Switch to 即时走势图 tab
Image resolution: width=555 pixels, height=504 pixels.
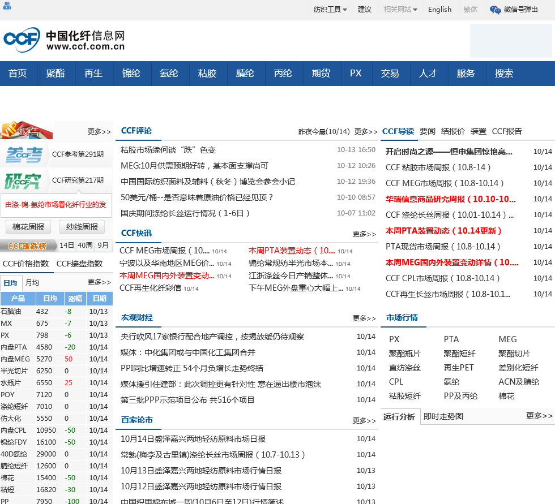[x=443, y=416]
